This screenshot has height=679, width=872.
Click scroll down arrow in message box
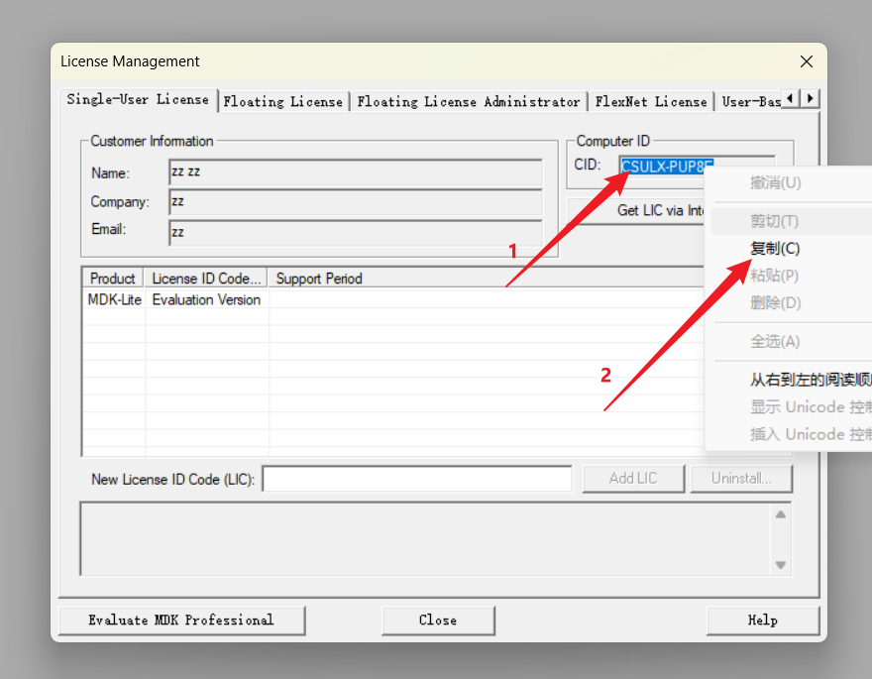tap(780, 565)
